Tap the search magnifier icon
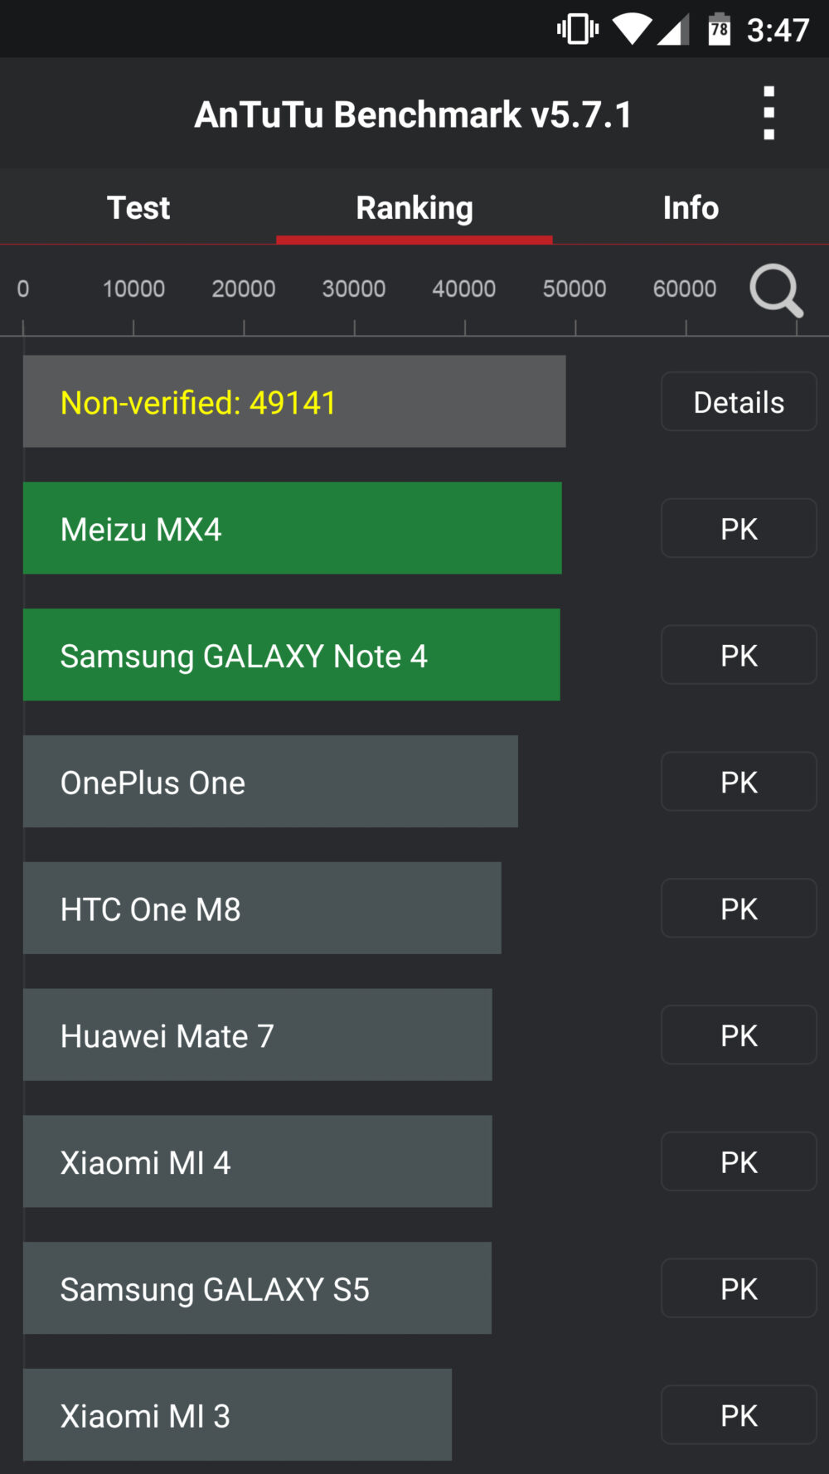 click(776, 291)
